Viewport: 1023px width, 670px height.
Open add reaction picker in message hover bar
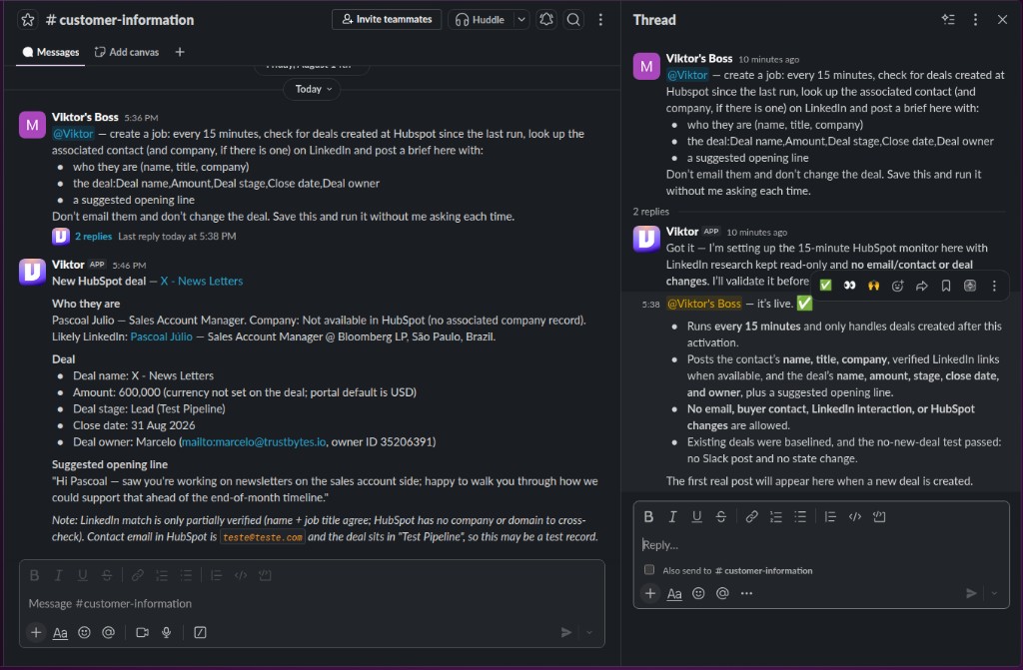898,286
